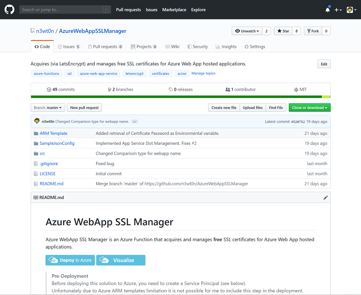
Task: Expand commit message ellipsis button
Action: 134,121
